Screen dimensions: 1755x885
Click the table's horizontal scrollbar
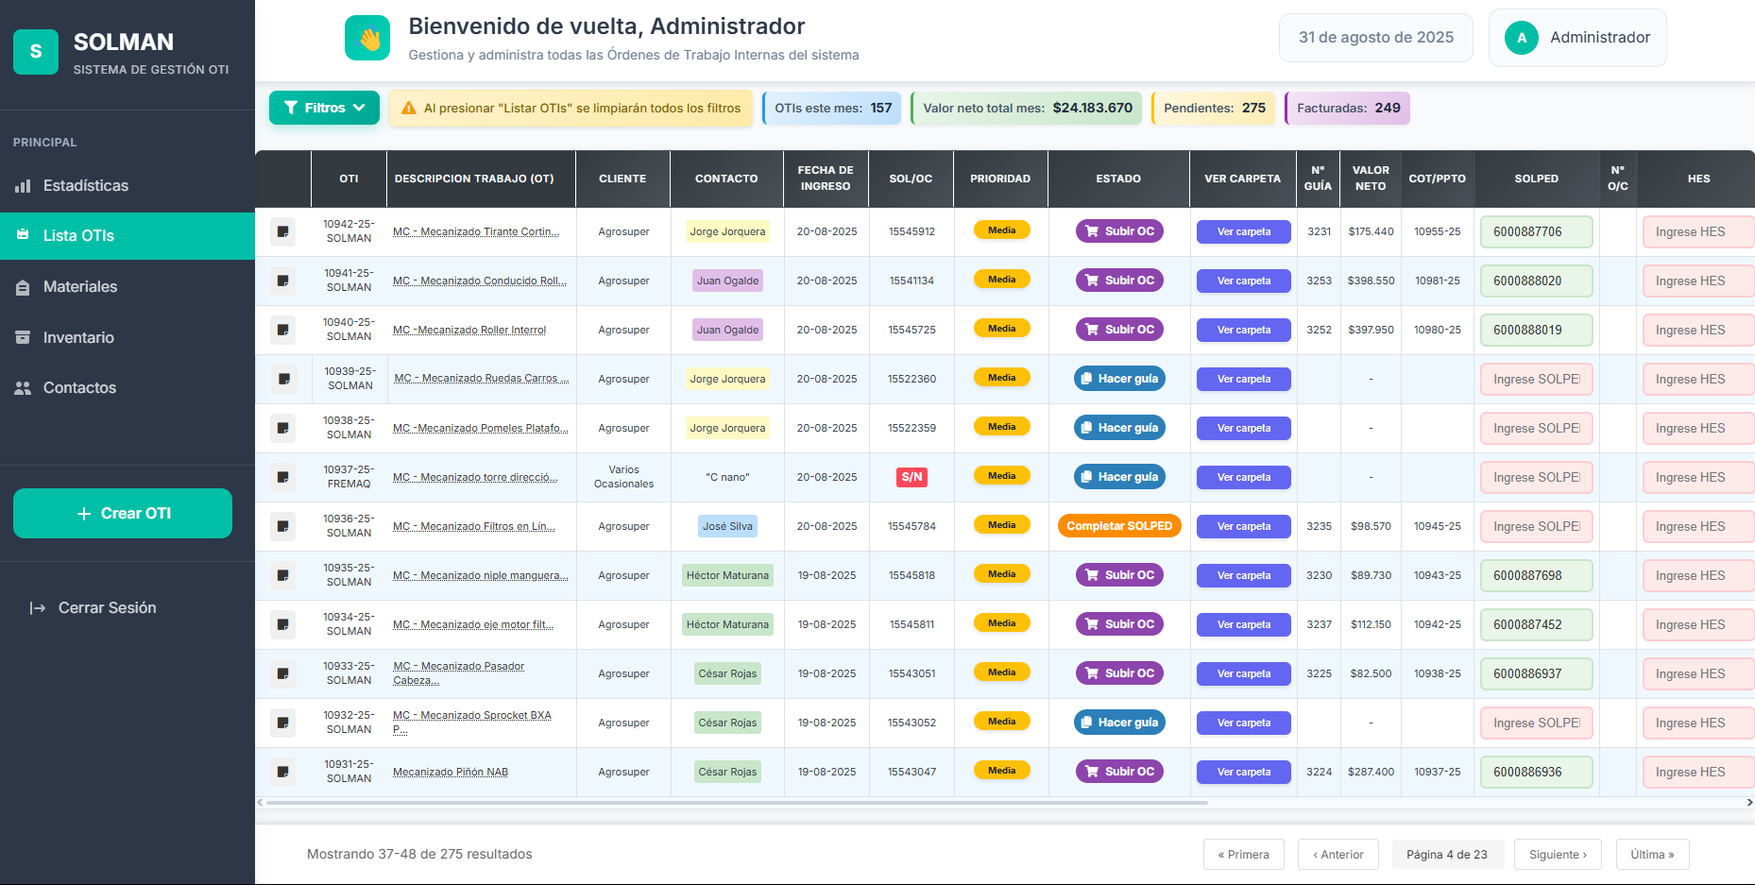coord(737,803)
